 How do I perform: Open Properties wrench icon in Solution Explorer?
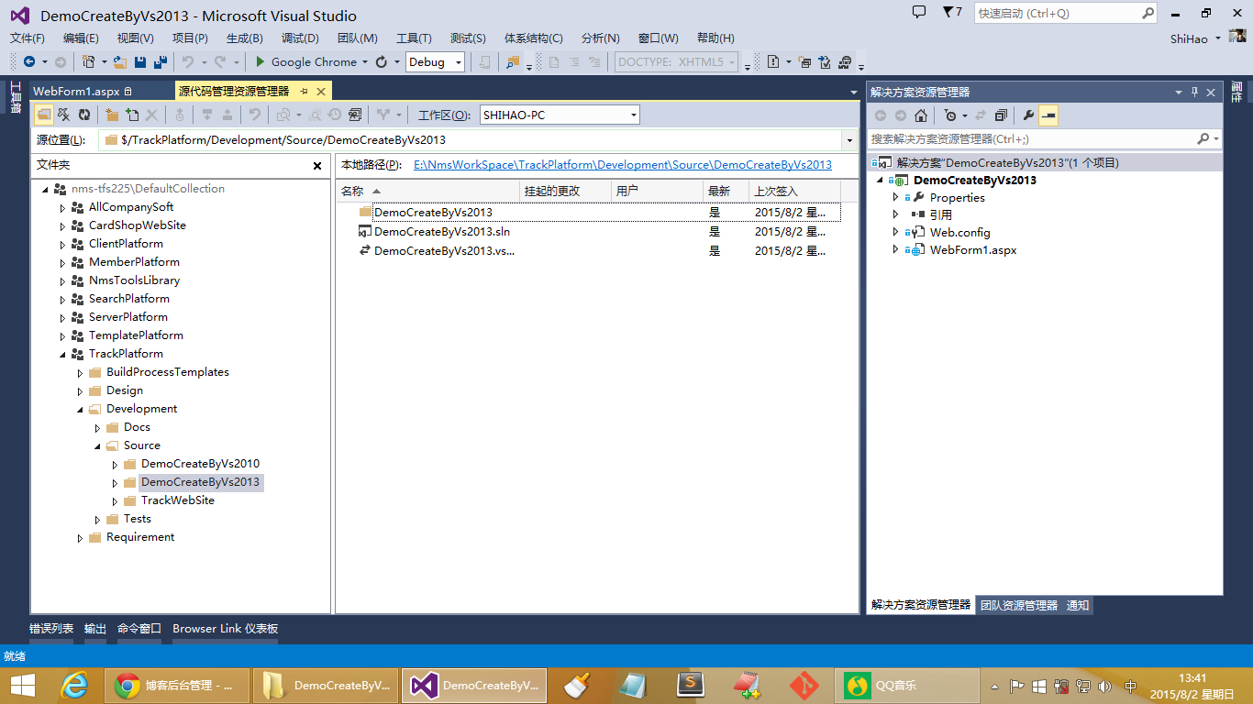tap(1028, 115)
